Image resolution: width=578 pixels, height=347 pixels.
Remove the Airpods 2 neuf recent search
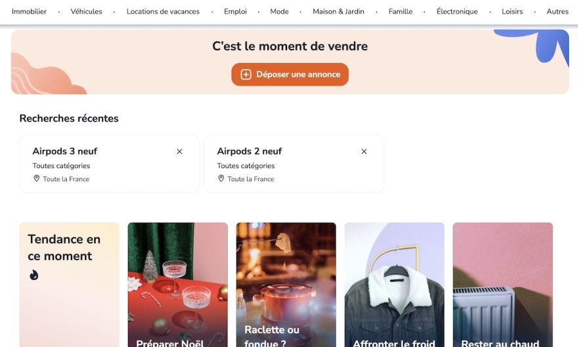pyautogui.click(x=364, y=152)
